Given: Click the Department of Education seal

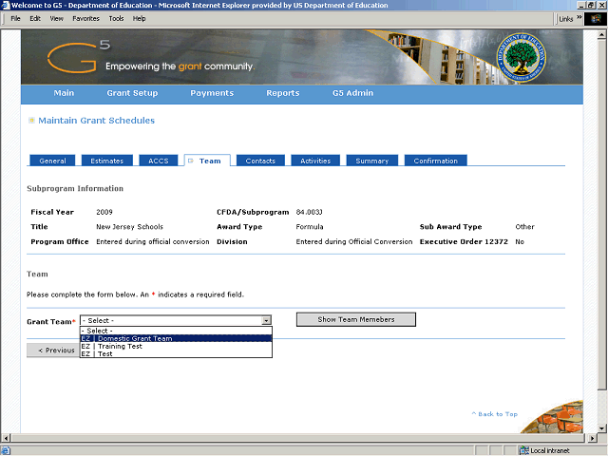Looking at the screenshot, I should [524, 58].
